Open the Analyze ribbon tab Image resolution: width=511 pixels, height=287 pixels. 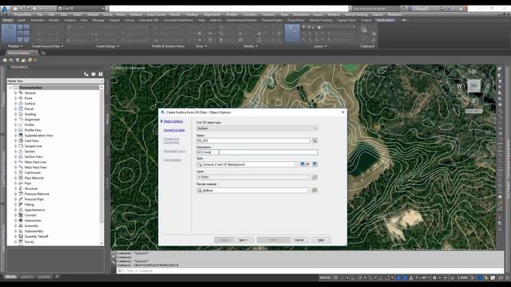(69, 20)
